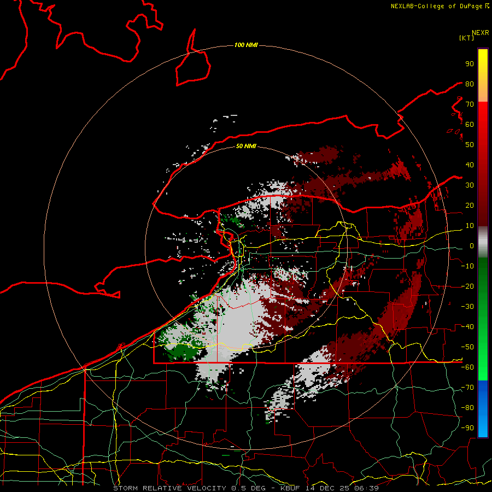Select the 20 knot scale label
Screen dimensions: 492x492
click(x=470, y=205)
